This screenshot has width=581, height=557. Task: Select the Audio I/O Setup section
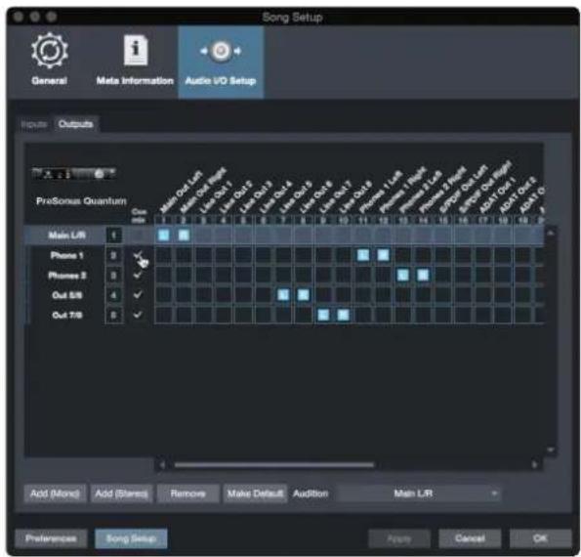221,62
